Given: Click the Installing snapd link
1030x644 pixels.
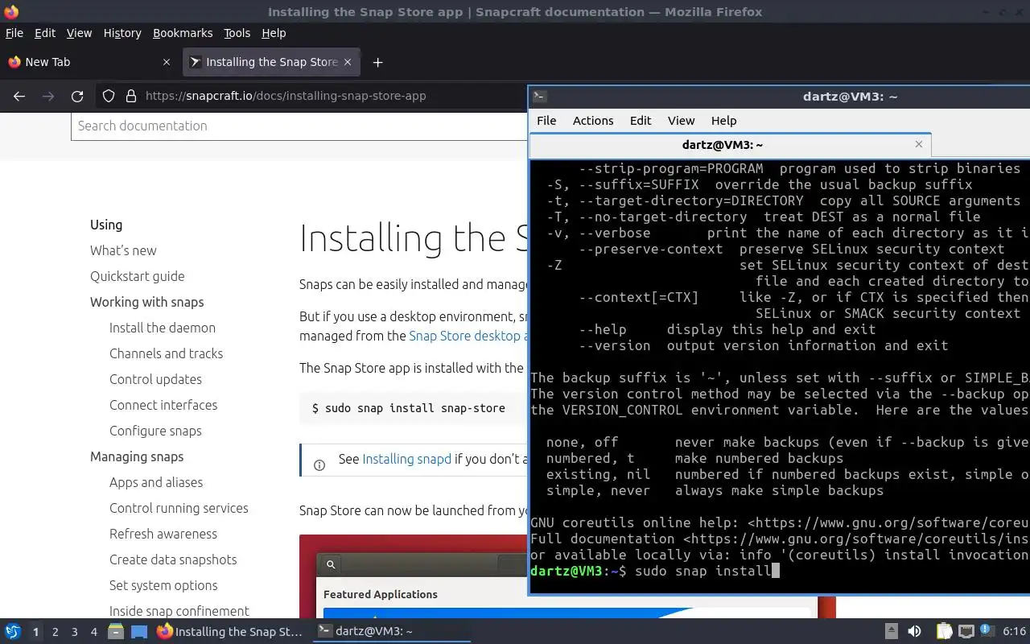Looking at the screenshot, I should pyautogui.click(x=406, y=459).
